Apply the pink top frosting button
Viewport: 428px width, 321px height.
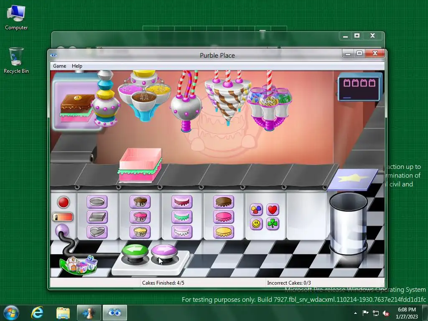click(x=224, y=217)
